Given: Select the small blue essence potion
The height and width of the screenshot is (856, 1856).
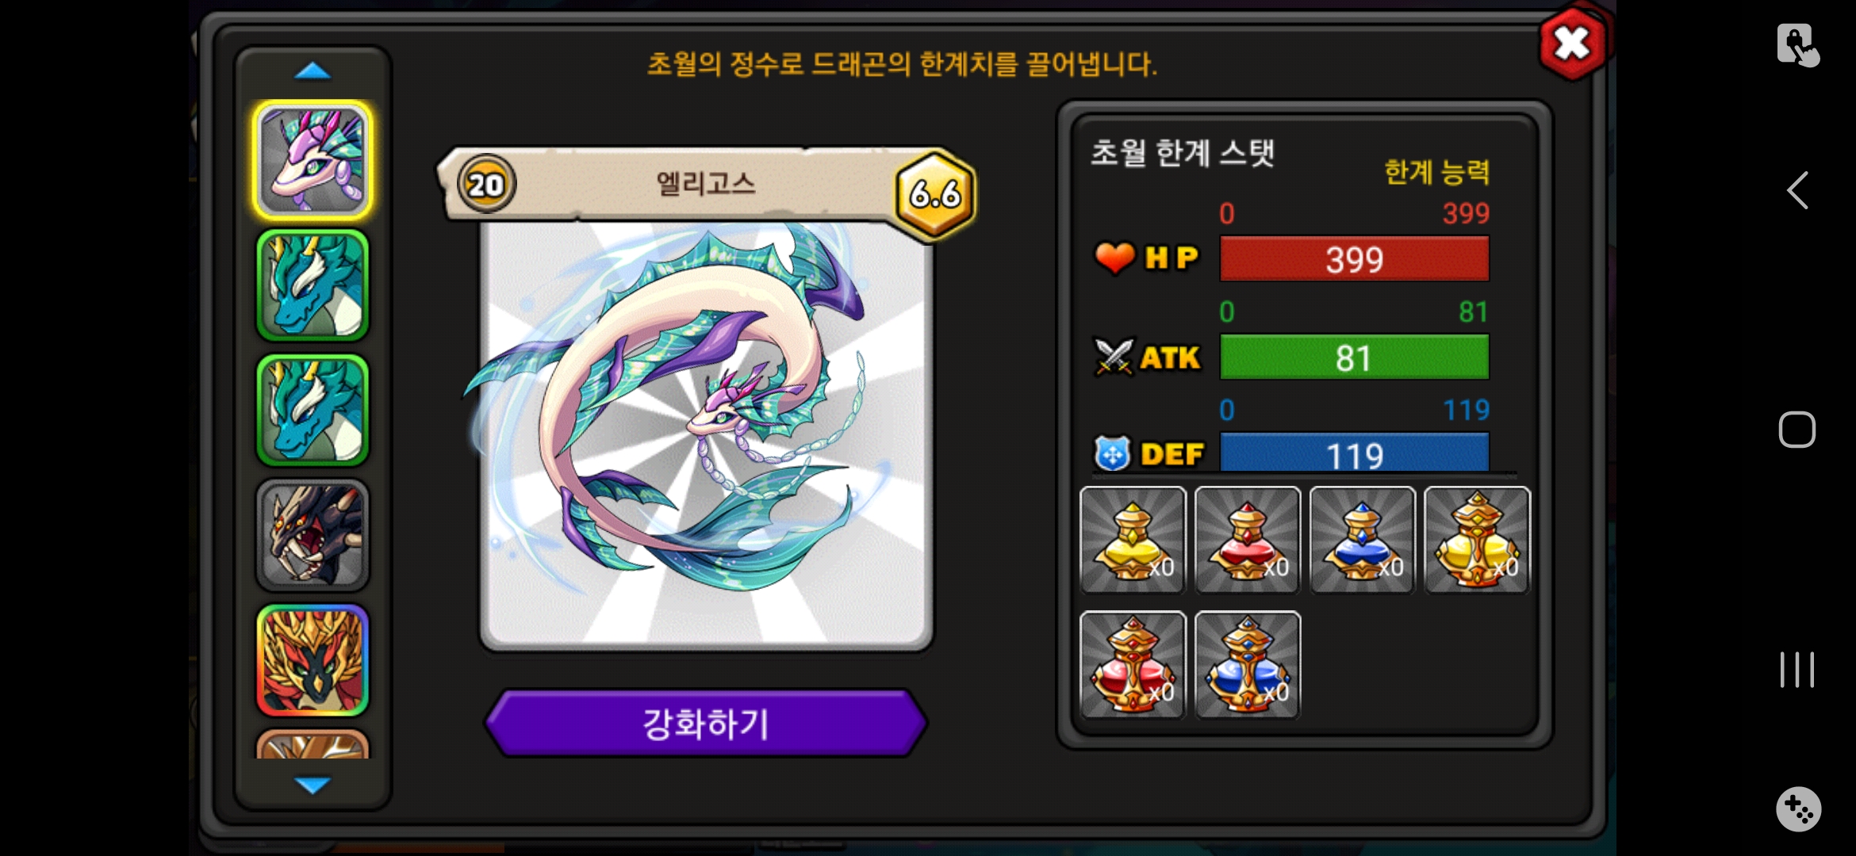Looking at the screenshot, I should click(x=1362, y=540).
